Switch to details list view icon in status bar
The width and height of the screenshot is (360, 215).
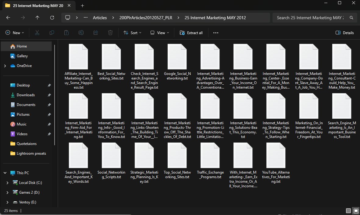click(x=348, y=211)
